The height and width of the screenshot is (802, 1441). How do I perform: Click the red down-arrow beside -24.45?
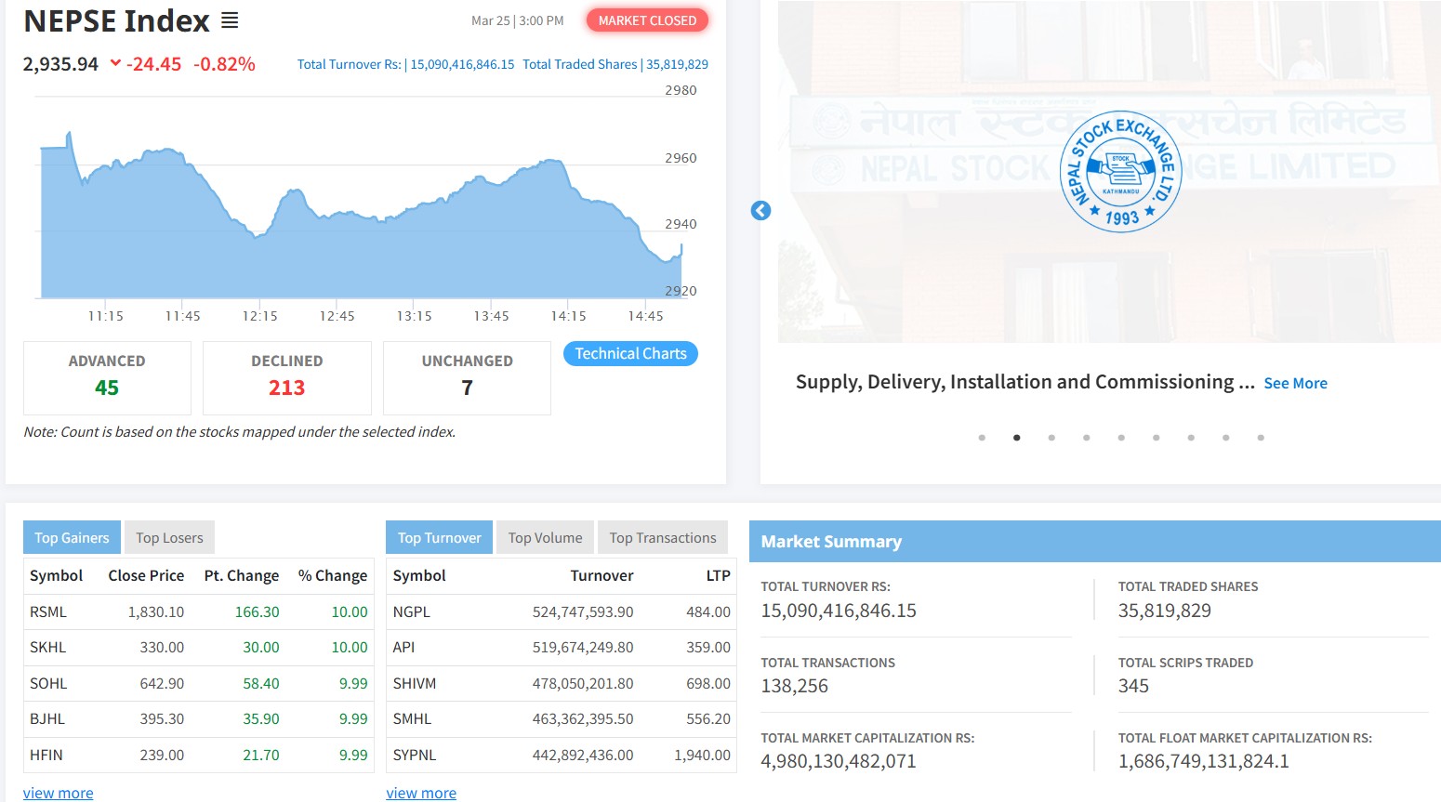pos(115,63)
